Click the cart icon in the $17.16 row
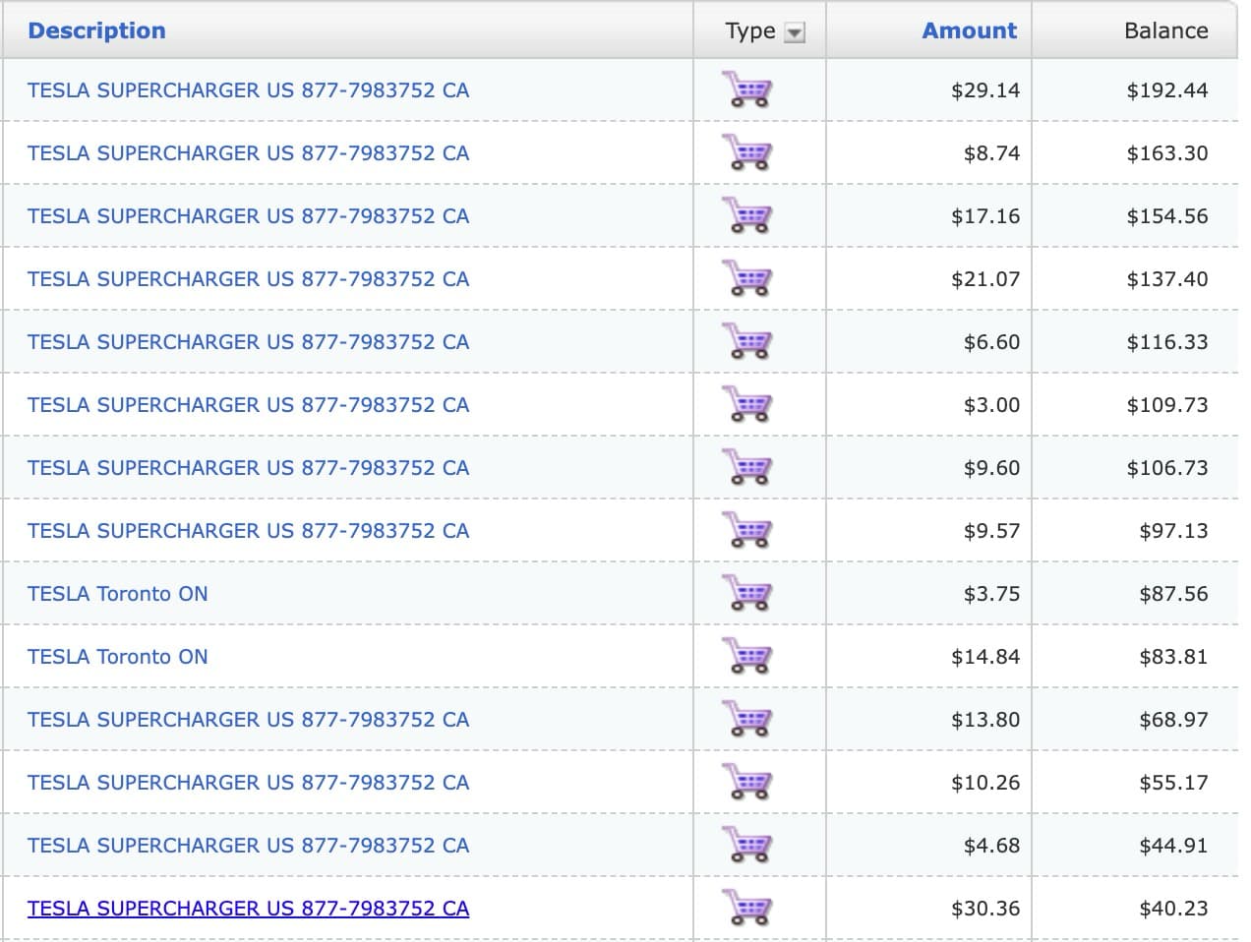Screen dimensions: 1251x942 (x=746, y=216)
